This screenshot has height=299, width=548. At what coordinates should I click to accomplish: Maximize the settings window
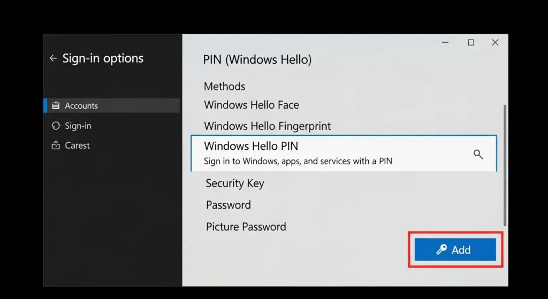tap(471, 42)
